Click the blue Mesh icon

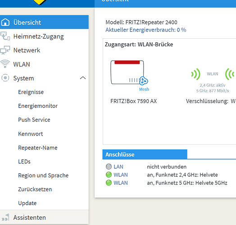click(x=144, y=81)
